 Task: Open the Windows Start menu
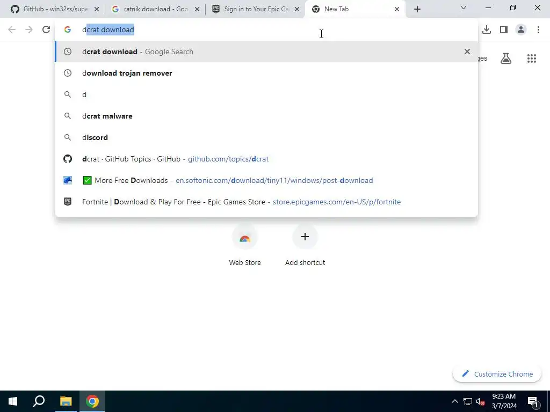tap(13, 401)
